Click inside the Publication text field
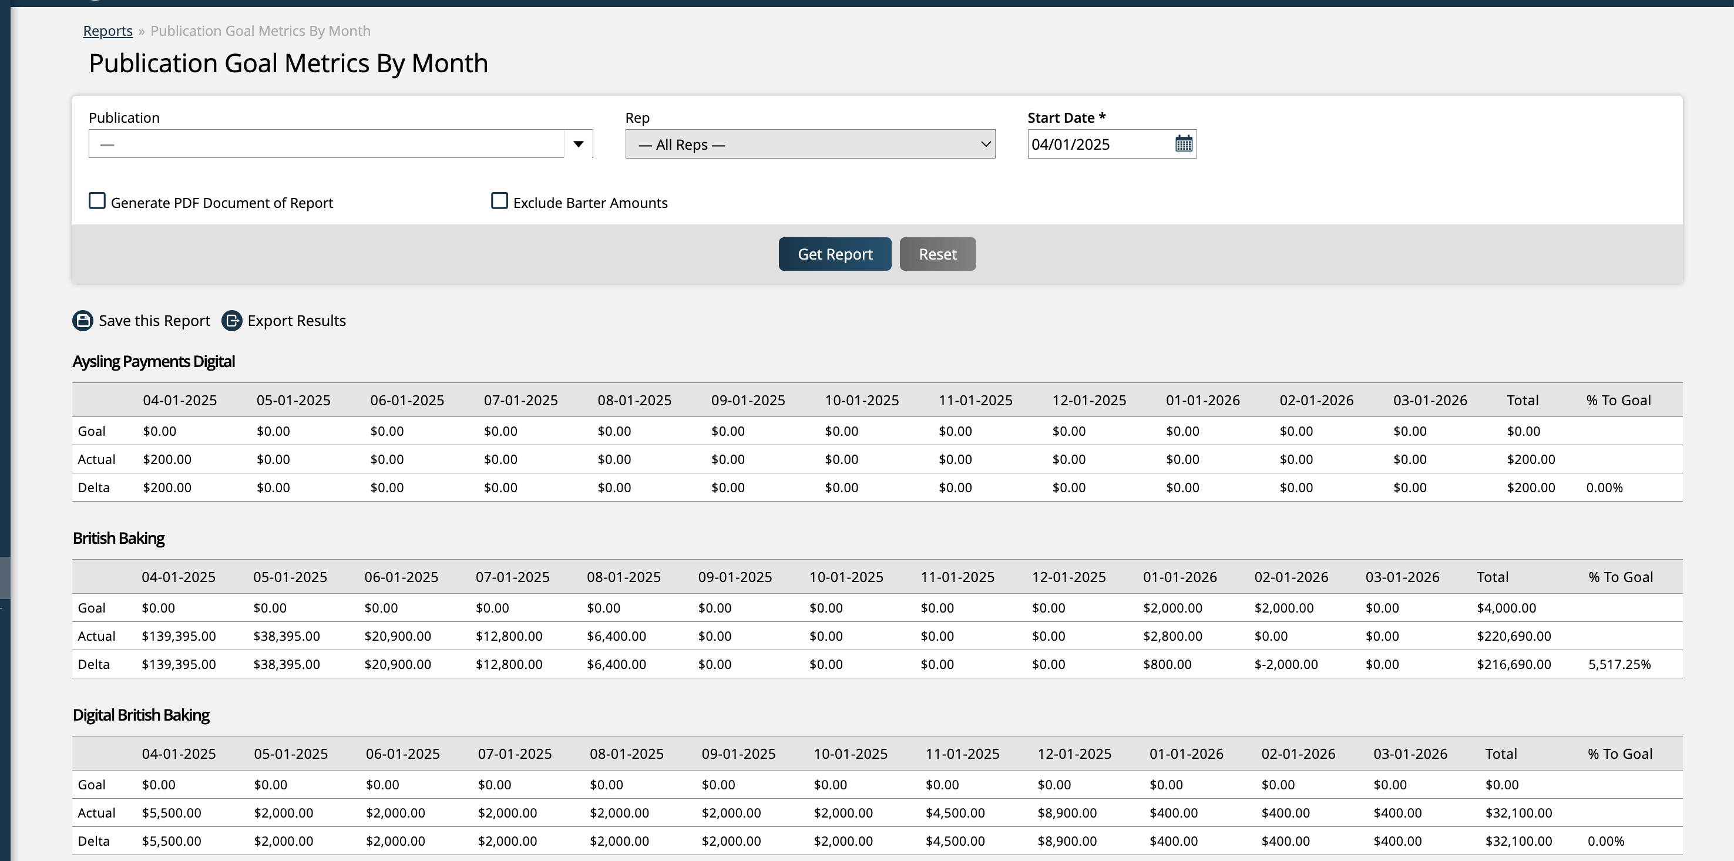This screenshot has height=861, width=1734. [326, 144]
